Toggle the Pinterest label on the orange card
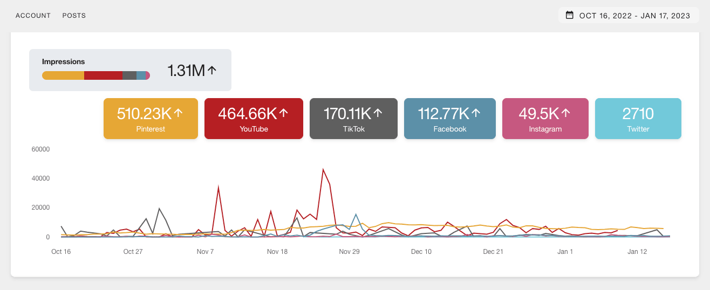 pyautogui.click(x=150, y=129)
